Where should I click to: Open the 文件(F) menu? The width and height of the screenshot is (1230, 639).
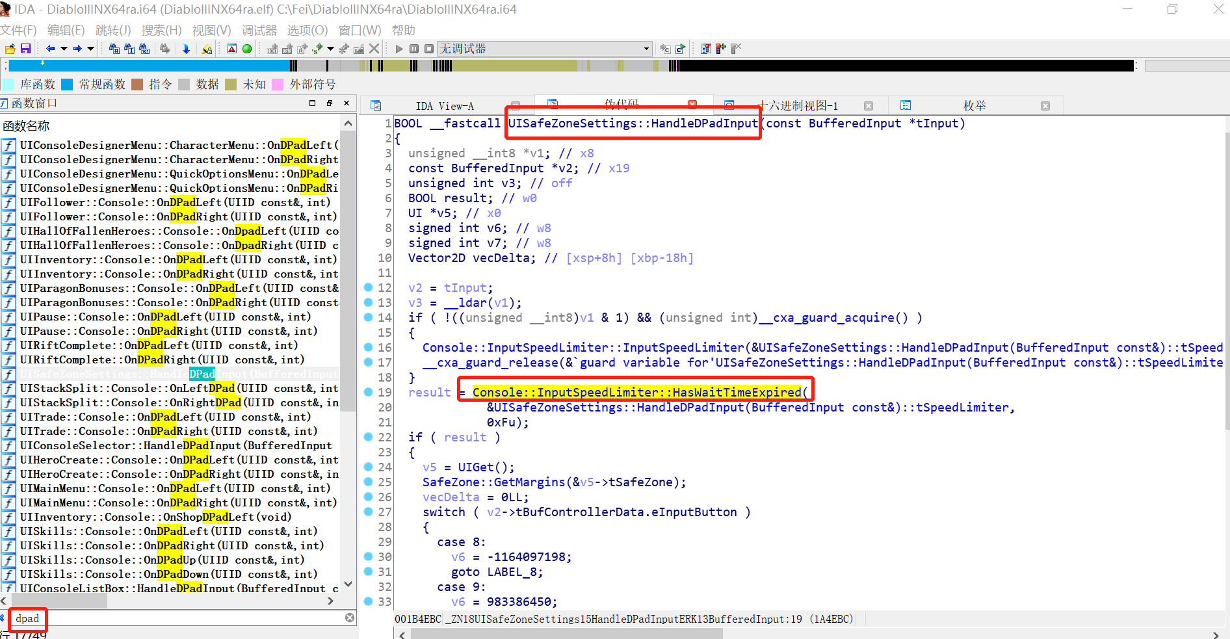pos(19,30)
